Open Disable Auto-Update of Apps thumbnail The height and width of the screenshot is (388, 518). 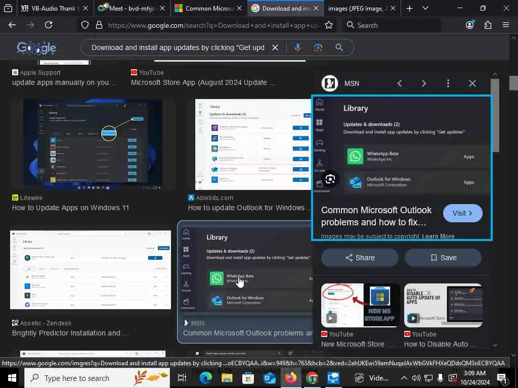(443, 305)
